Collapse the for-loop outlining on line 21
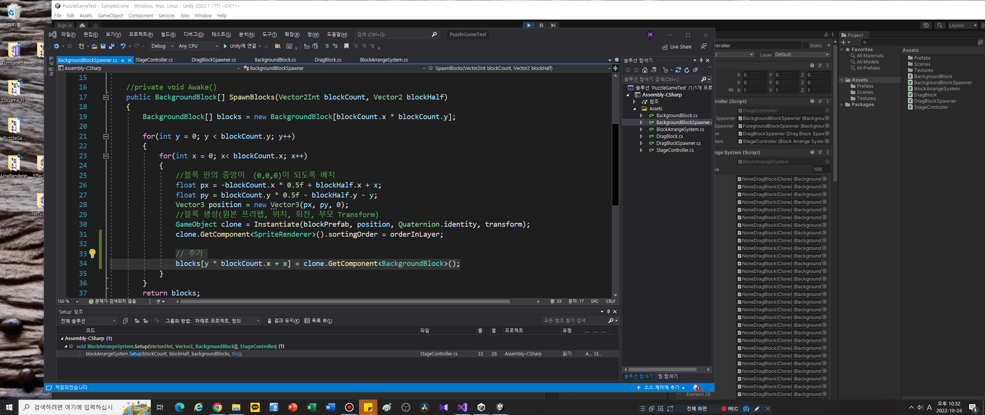 pyautogui.click(x=106, y=136)
